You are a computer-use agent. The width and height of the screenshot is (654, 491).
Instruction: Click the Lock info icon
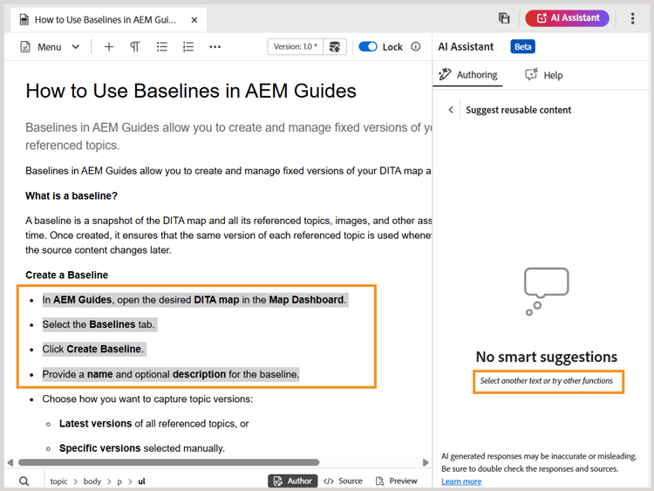415,47
